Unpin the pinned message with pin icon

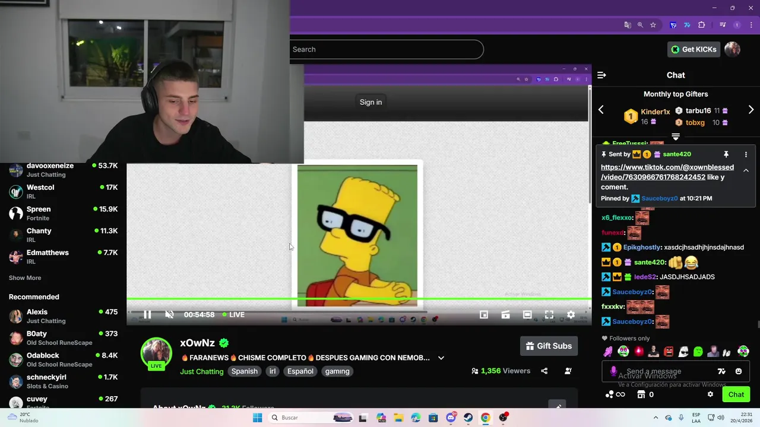pyautogui.click(x=726, y=154)
